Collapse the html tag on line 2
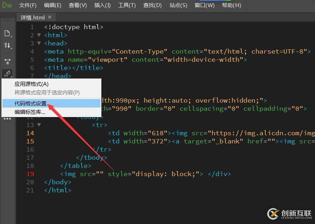The height and width of the screenshot is (224, 315). click(x=39, y=35)
